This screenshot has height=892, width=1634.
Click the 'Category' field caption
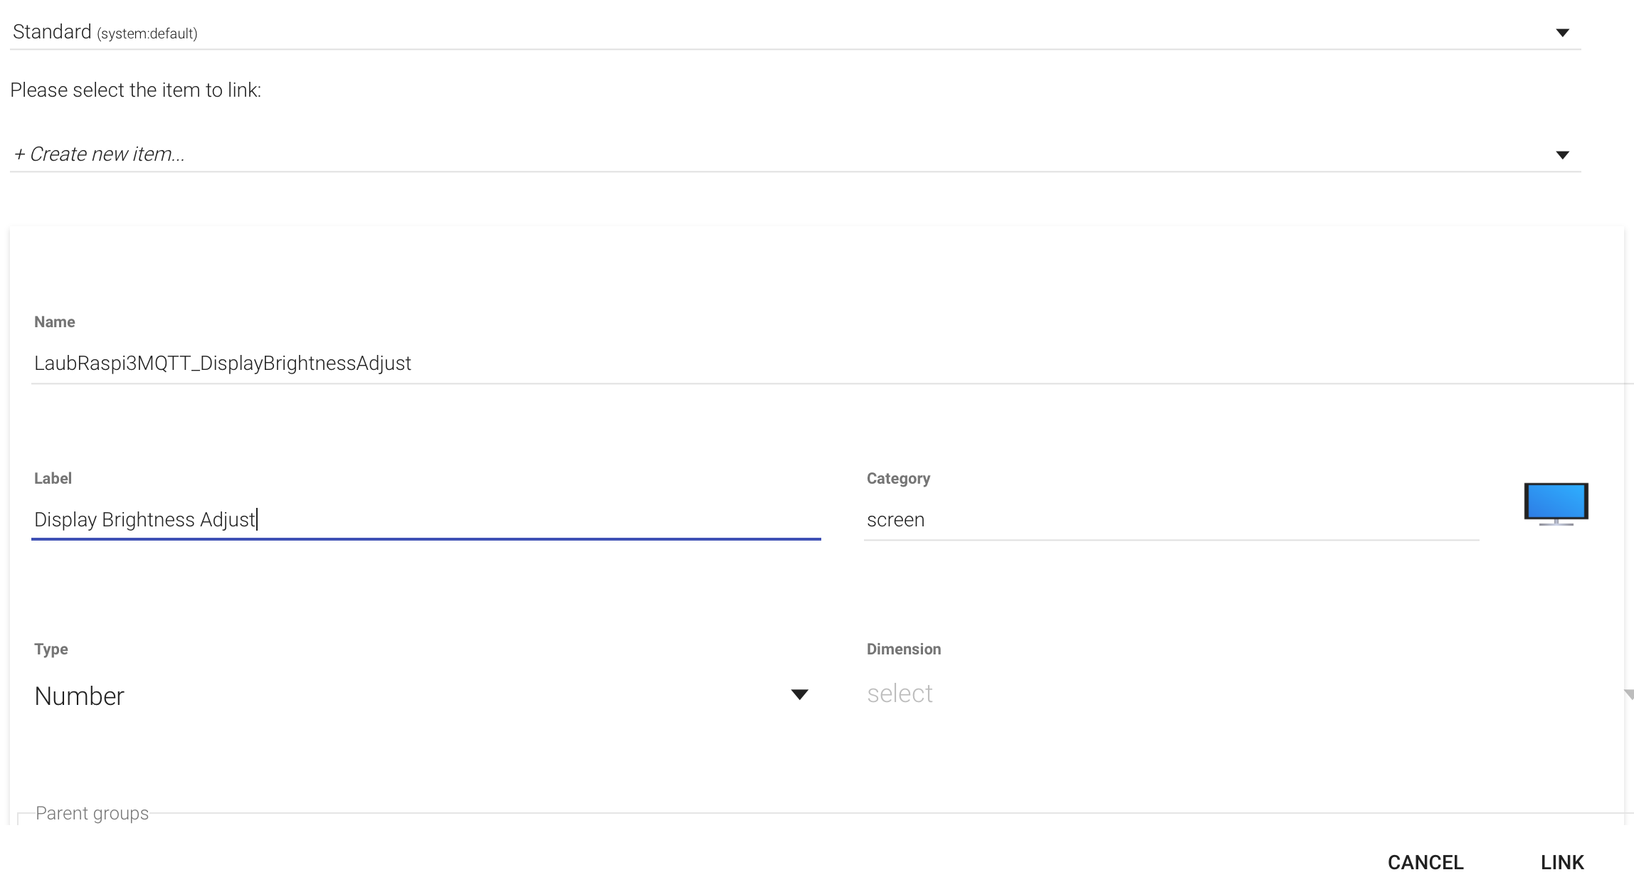pyautogui.click(x=898, y=479)
